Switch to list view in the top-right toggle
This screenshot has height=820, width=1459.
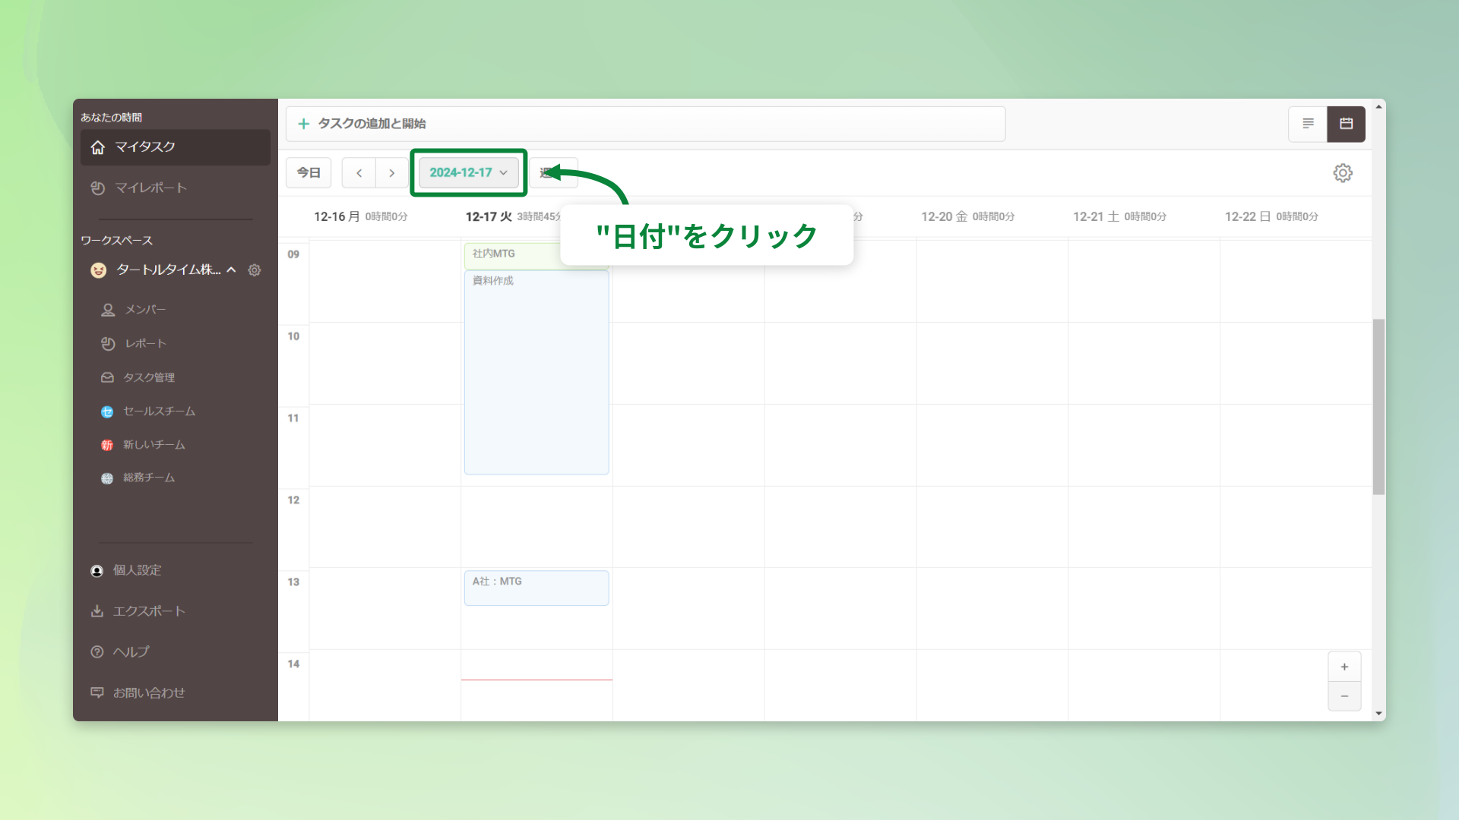[x=1308, y=124]
